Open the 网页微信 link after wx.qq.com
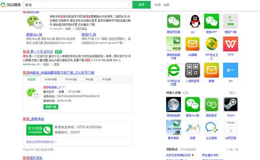 point(81,28)
